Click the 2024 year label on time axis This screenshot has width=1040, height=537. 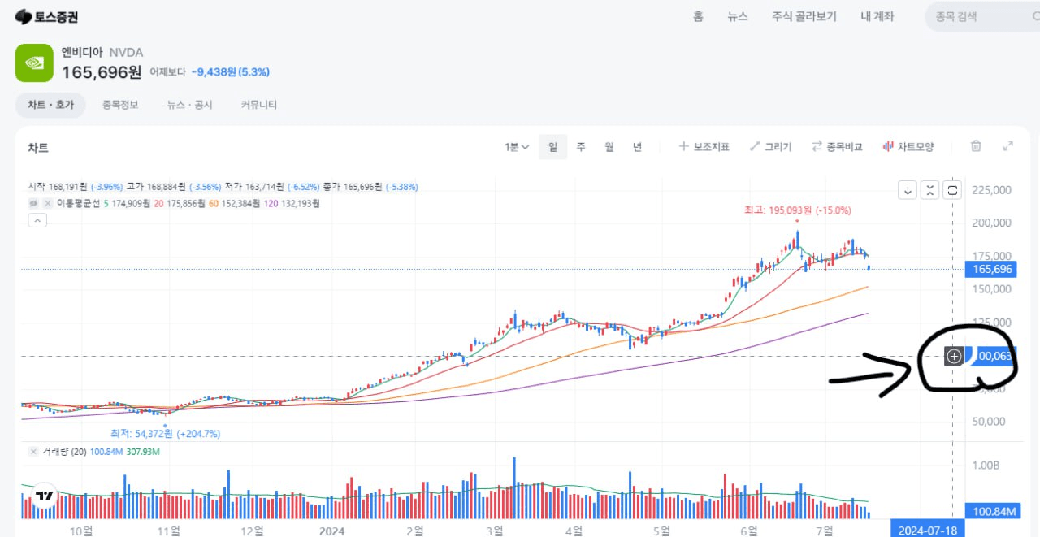click(332, 531)
